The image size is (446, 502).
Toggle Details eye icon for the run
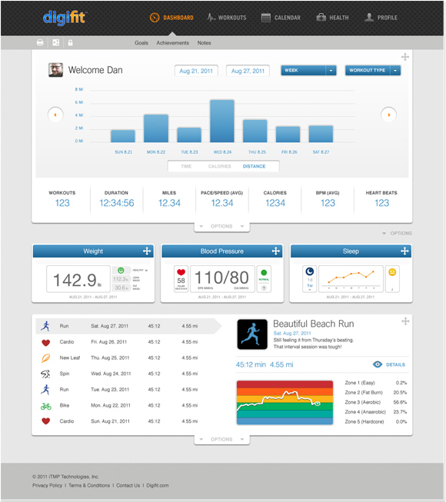[x=378, y=364]
